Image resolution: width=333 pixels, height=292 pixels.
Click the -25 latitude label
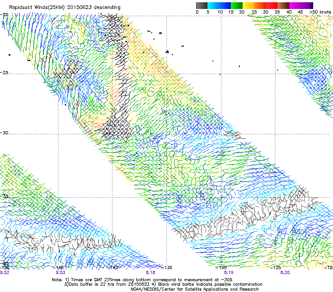click(x=4, y=73)
